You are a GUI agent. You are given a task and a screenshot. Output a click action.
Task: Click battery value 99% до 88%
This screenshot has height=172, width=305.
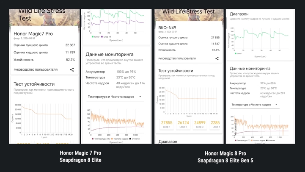268,83
